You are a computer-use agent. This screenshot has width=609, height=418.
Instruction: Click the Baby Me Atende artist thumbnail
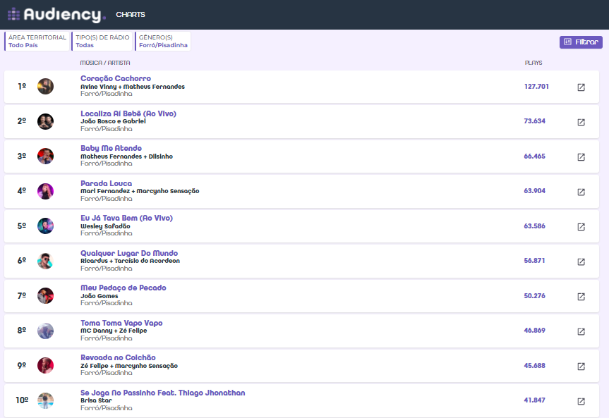(x=45, y=156)
